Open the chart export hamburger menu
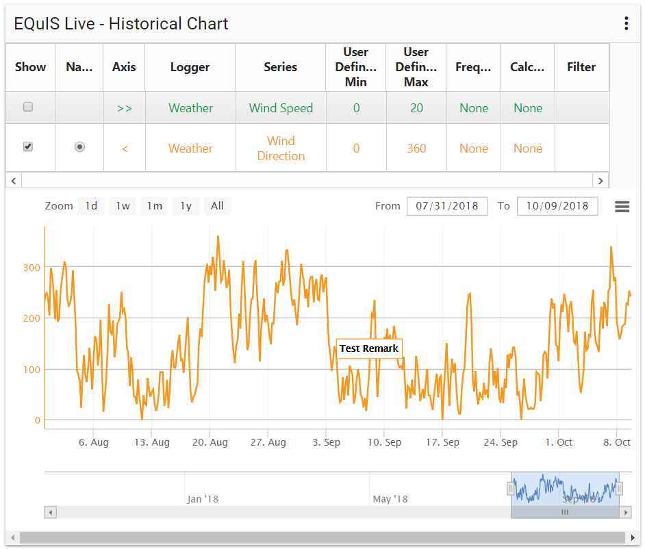The width and height of the screenshot is (645, 549). pyautogui.click(x=622, y=206)
